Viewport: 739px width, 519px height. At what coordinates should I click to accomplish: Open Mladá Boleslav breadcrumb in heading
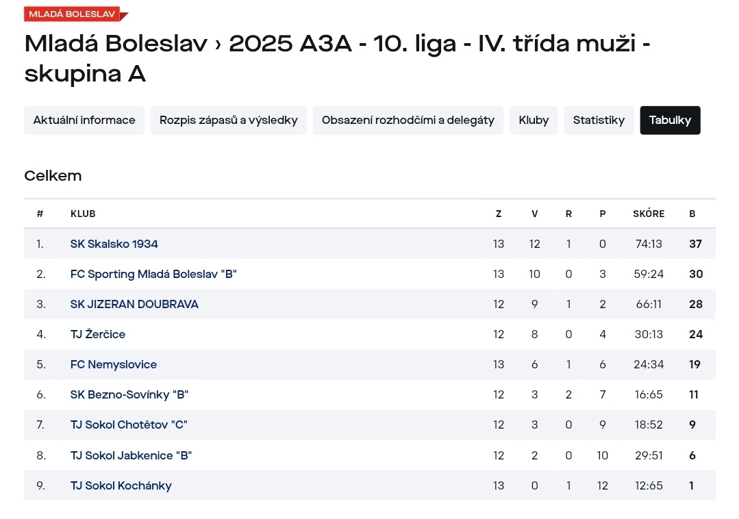click(116, 44)
